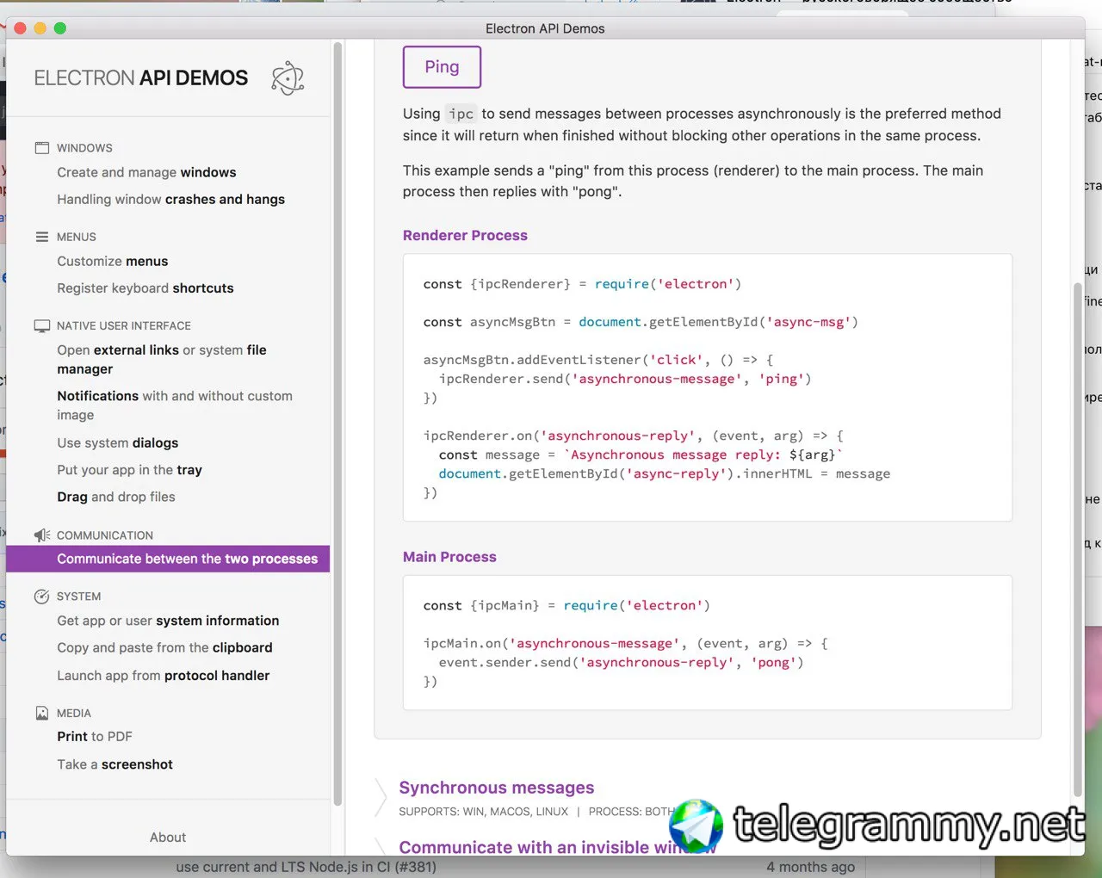Select Notifications with and without custom image
The image size is (1102, 878).
[x=175, y=405]
